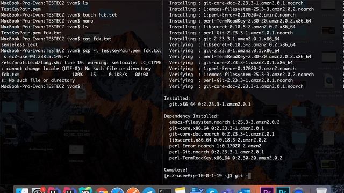This screenshot has width=344, height=193.
Task: Click 'Verifying : git-core-2.23.3-1' line
Action: (231, 63)
